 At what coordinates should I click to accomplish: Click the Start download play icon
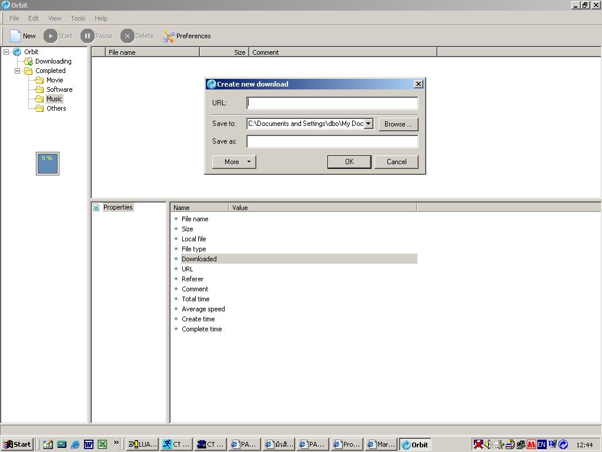50,36
